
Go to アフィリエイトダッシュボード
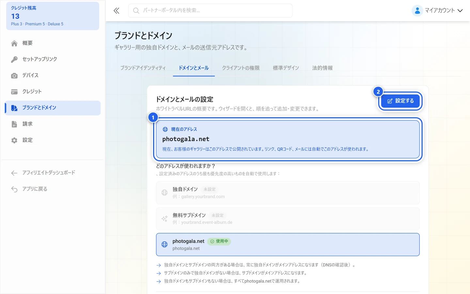point(53,173)
